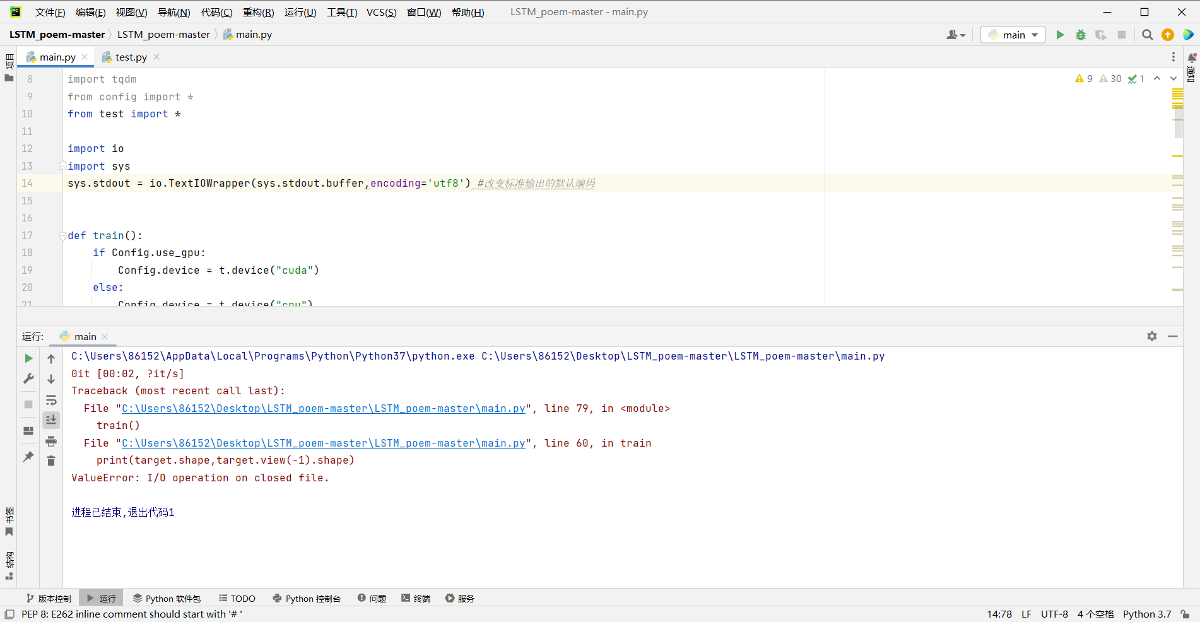Open the 14:78 go-to-line indicator
Screen dimensions: 1200x622
point(999,614)
